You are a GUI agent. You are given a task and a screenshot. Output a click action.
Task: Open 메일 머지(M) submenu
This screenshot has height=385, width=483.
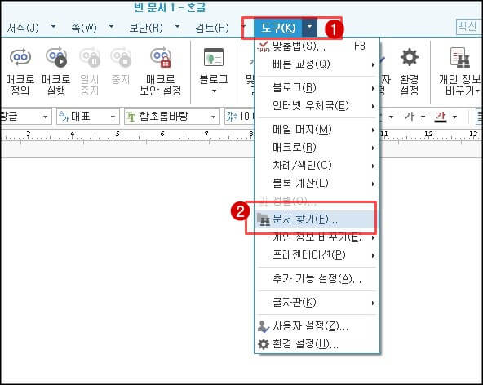(317, 130)
